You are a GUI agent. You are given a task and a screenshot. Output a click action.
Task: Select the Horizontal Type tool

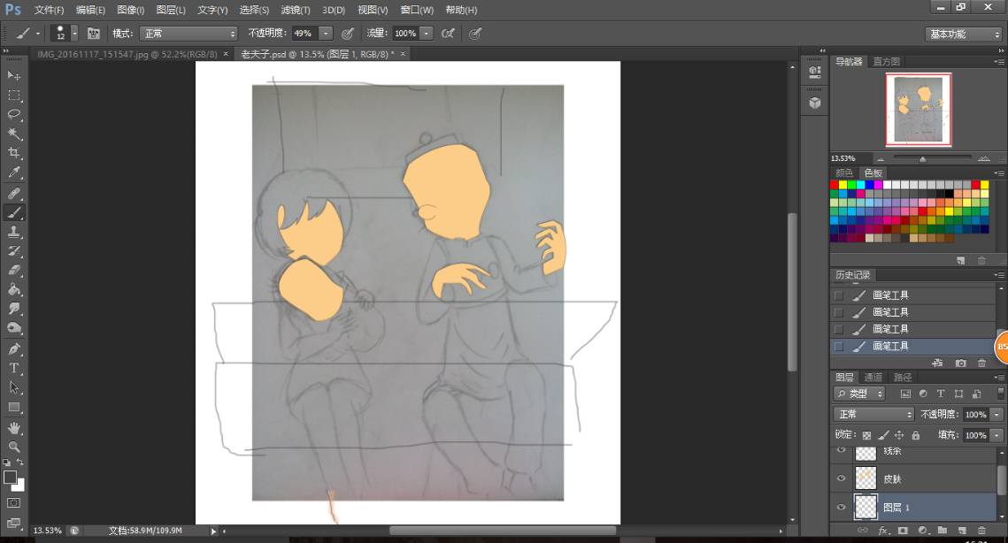(14, 368)
